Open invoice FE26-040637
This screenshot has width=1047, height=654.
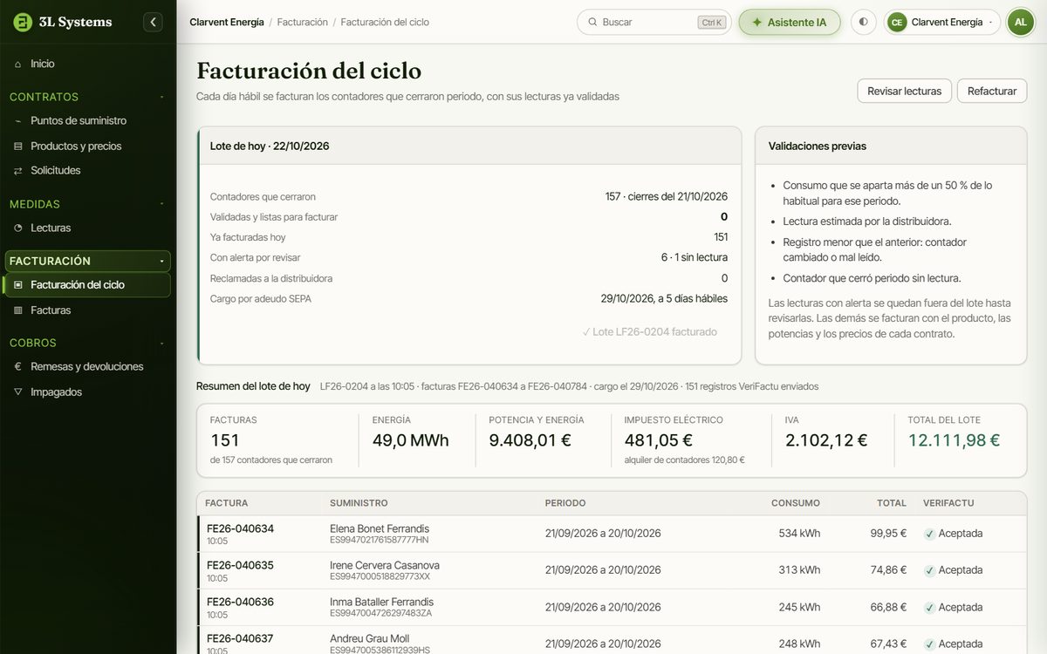240,638
